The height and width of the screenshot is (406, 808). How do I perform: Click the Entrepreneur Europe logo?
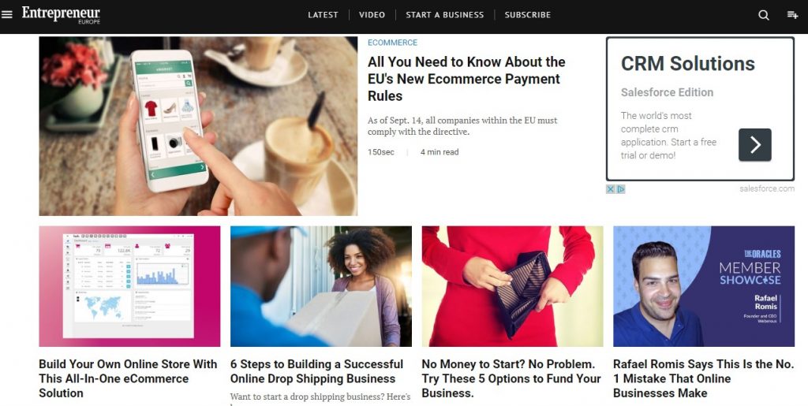coord(61,15)
